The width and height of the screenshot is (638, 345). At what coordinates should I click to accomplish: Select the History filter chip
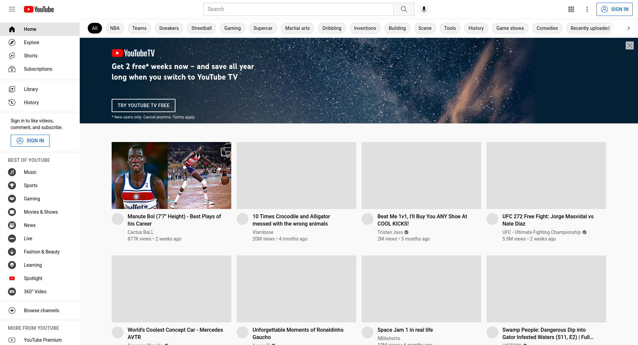pyautogui.click(x=476, y=28)
